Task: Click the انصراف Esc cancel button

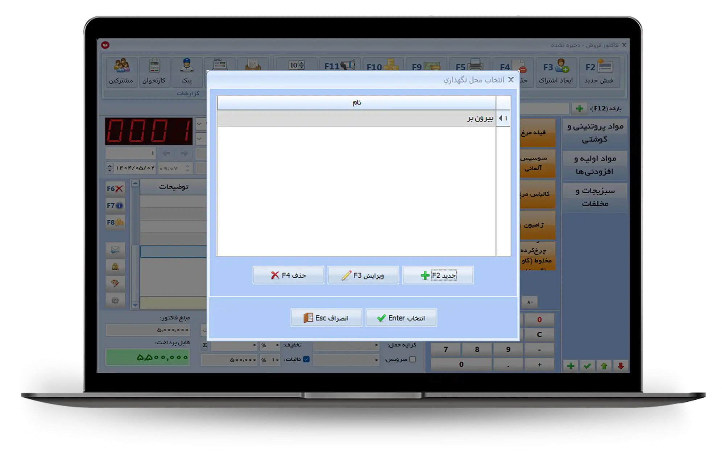Action: [326, 318]
